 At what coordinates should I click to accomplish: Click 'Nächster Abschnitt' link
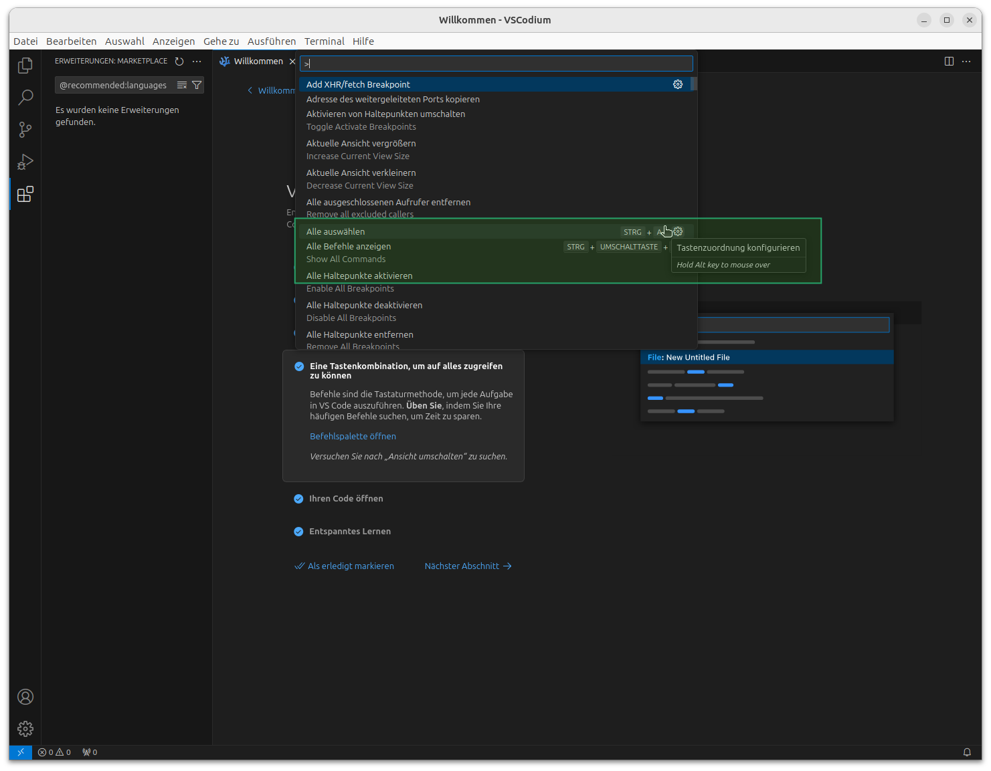pyautogui.click(x=467, y=566)
